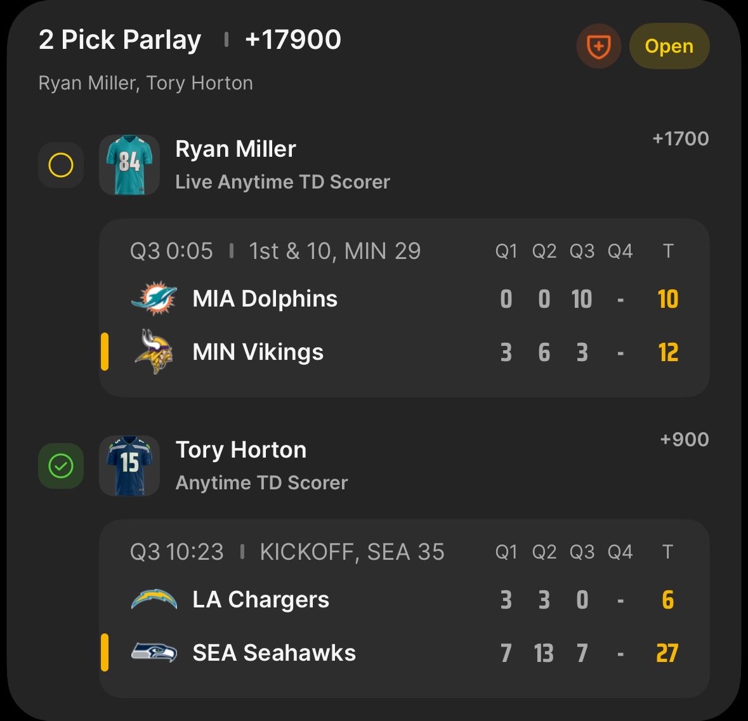Viewport: 748px width, 721px height.
Task: Tap the SEA Seahawks team logo
Action: pos(154,652)
